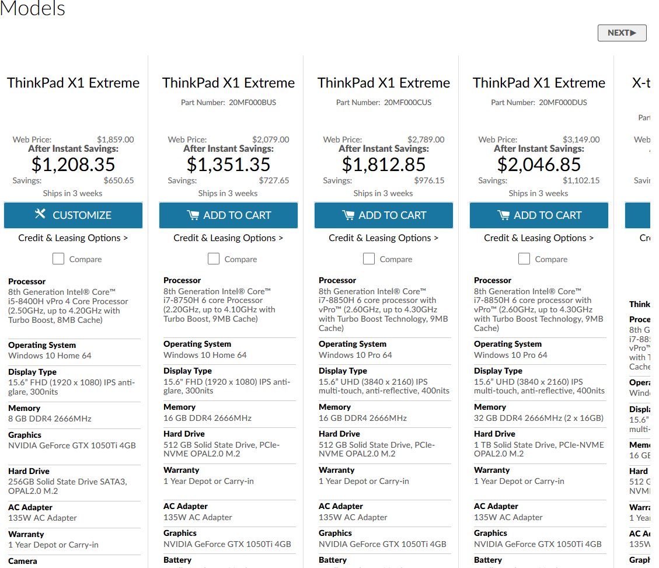659x568 pixels.
Task: Click the $727.65 savings amount
Action: click(x=274, y=181)
